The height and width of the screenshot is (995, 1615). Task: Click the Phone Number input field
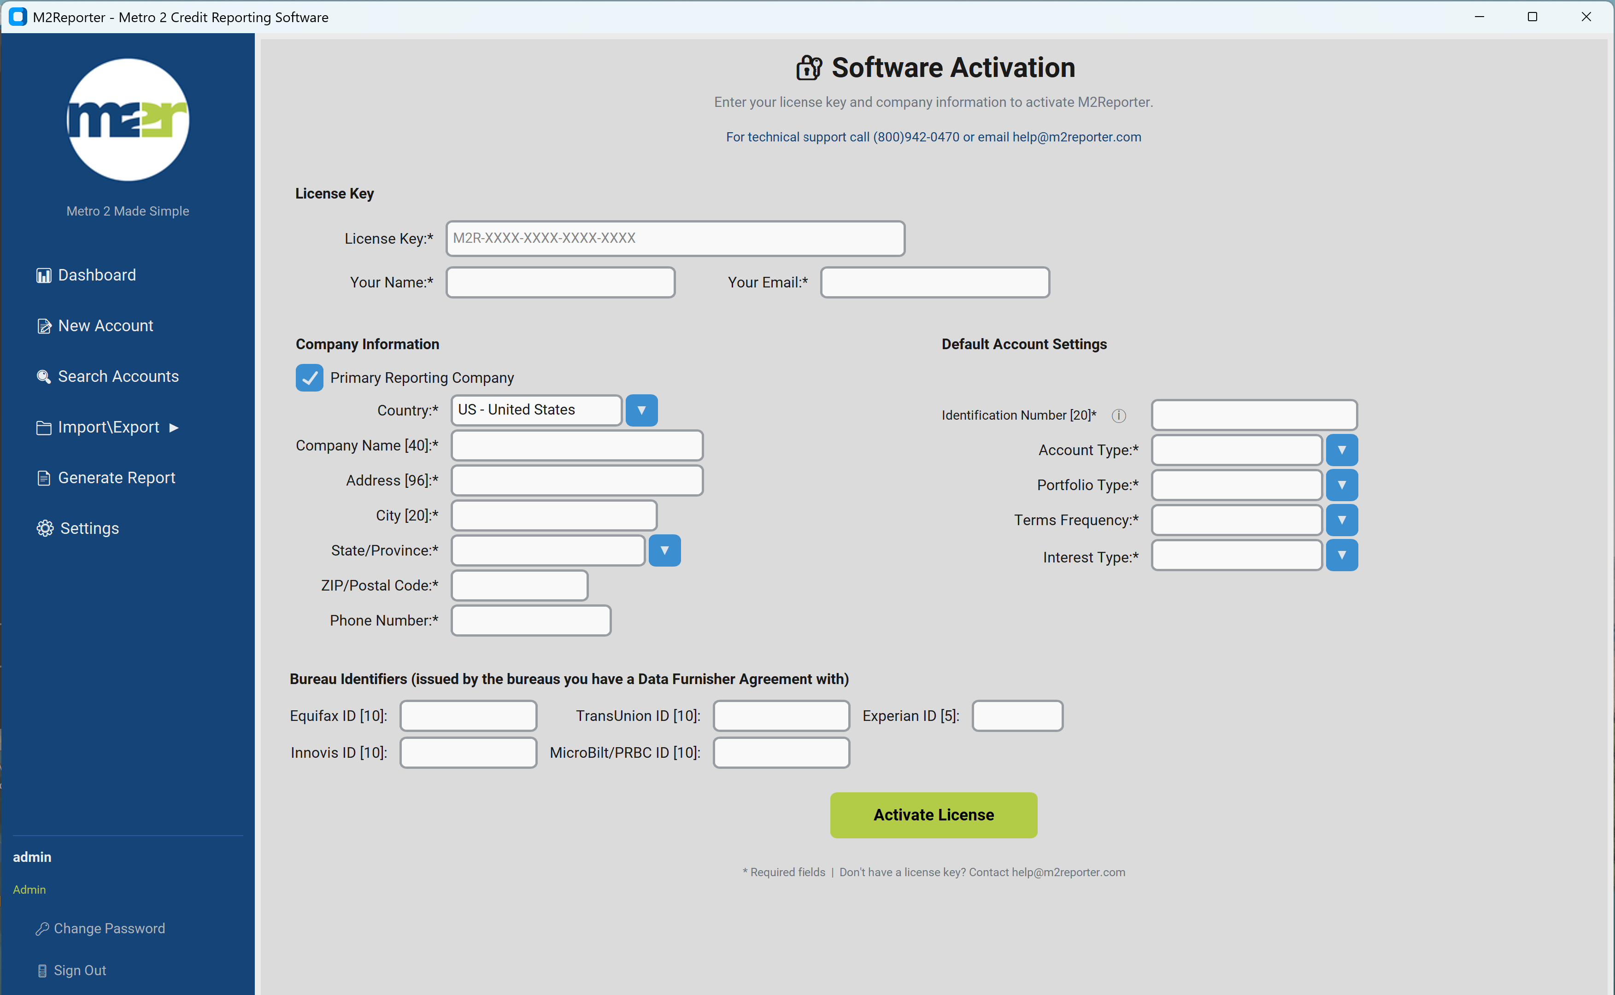[531, 620]
